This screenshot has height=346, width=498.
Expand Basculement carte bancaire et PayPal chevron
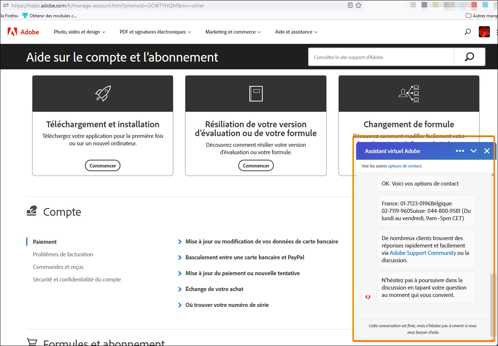tap(180, 257)
